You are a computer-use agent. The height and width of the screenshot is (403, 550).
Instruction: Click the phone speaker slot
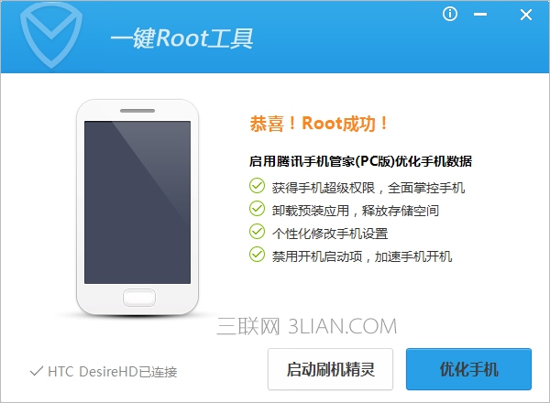pos(137,111)
